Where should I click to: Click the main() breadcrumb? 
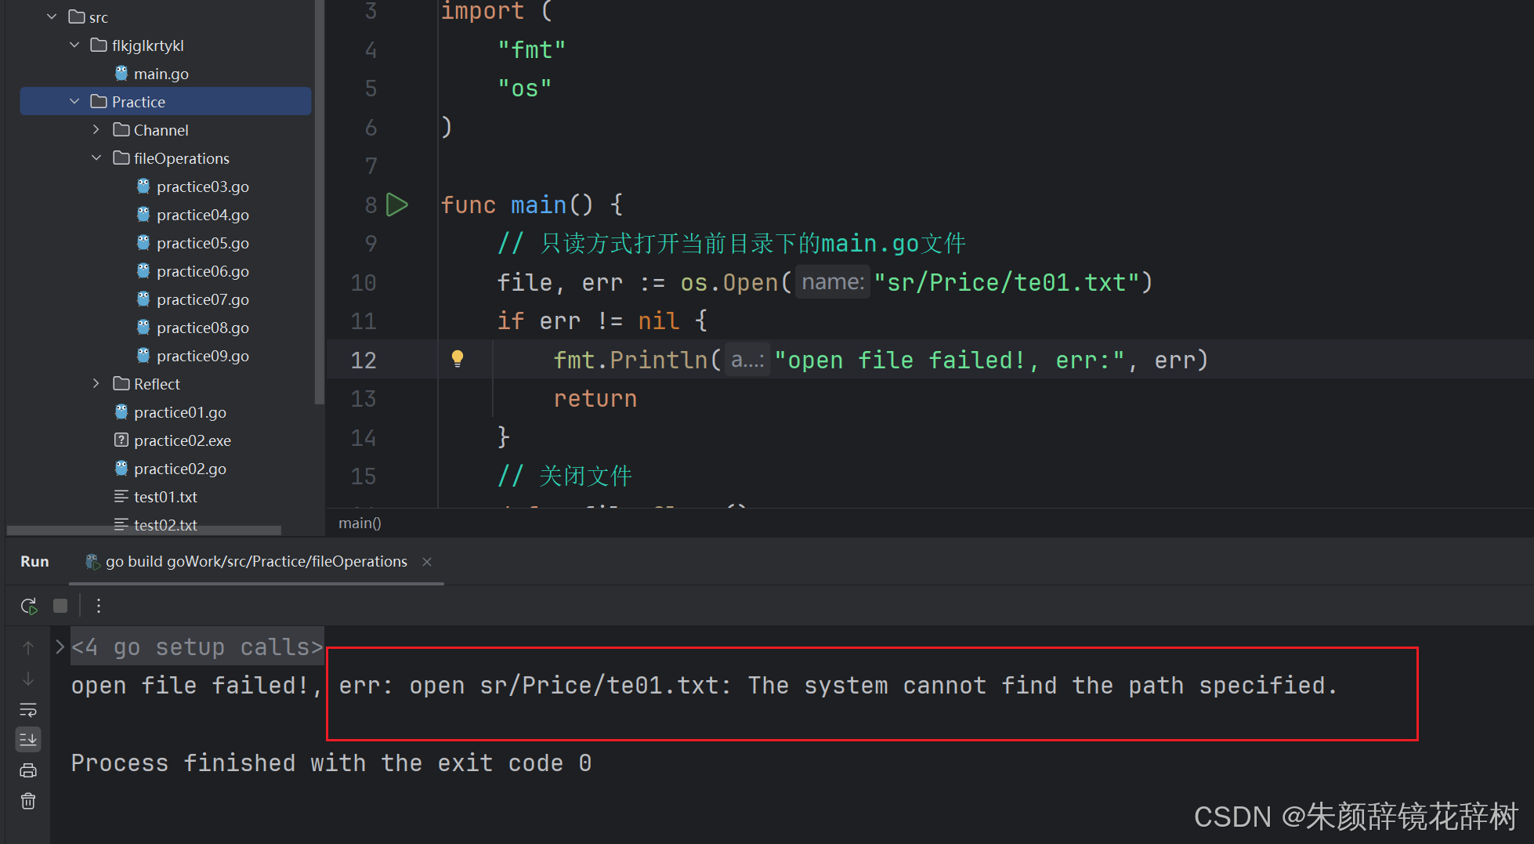tap(360, 523)
